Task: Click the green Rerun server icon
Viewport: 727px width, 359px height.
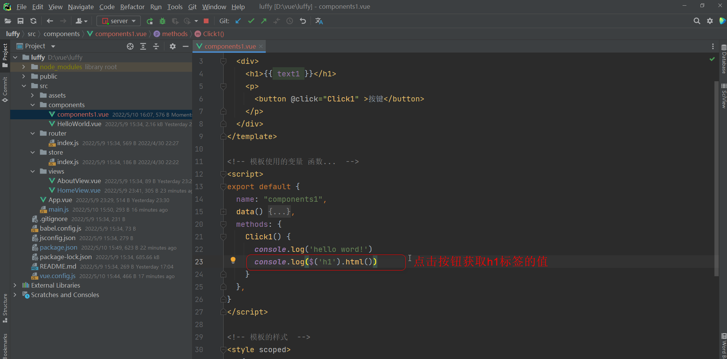Action: 150,21
